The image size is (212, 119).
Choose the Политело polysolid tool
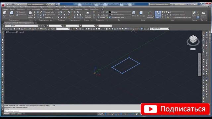(21, 12)
